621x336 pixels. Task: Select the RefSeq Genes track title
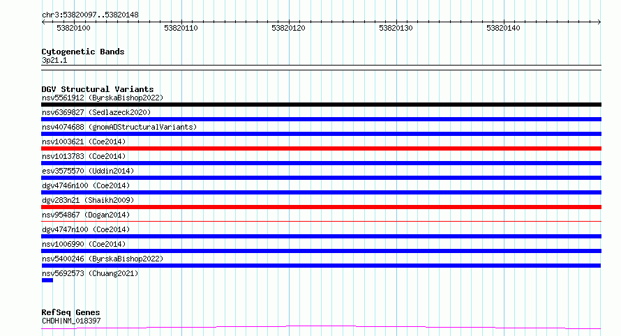[x=70, y=313]
